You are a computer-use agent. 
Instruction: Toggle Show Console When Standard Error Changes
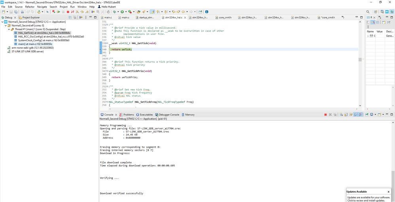tap(361, 114)
